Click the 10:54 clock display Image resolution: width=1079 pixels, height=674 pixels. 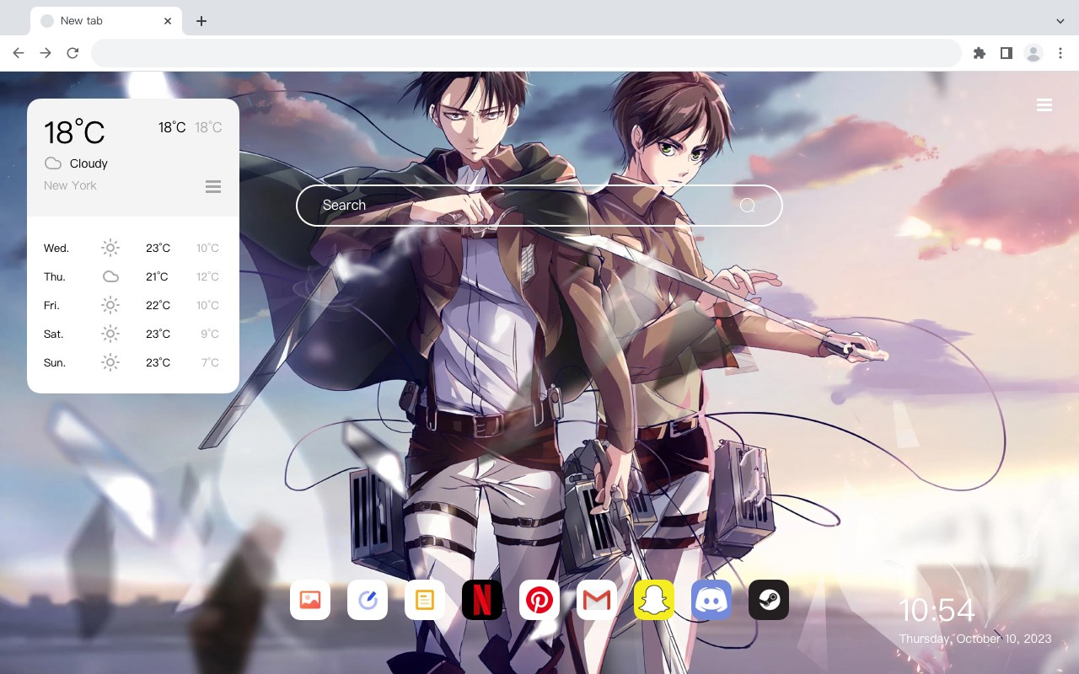[x=937, y=611]
